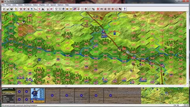The width and height of the screenshot is (190, 107).
Task: Click the solid red circle toolbar icon
Action: (98, 9)
